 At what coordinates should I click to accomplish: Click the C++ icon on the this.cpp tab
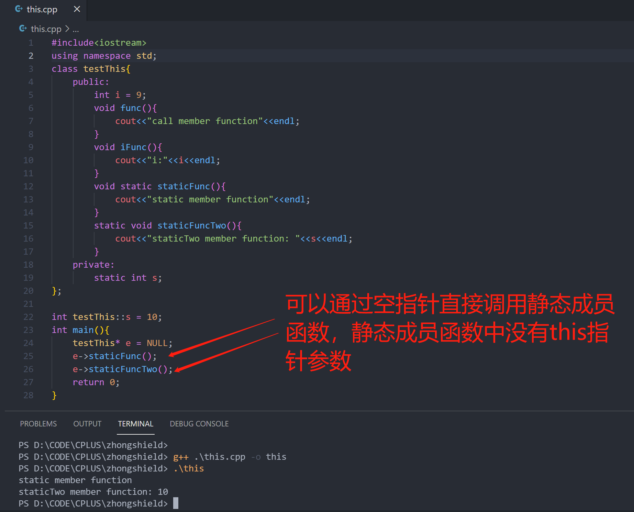pyautogui.click(x=19, y=9)
